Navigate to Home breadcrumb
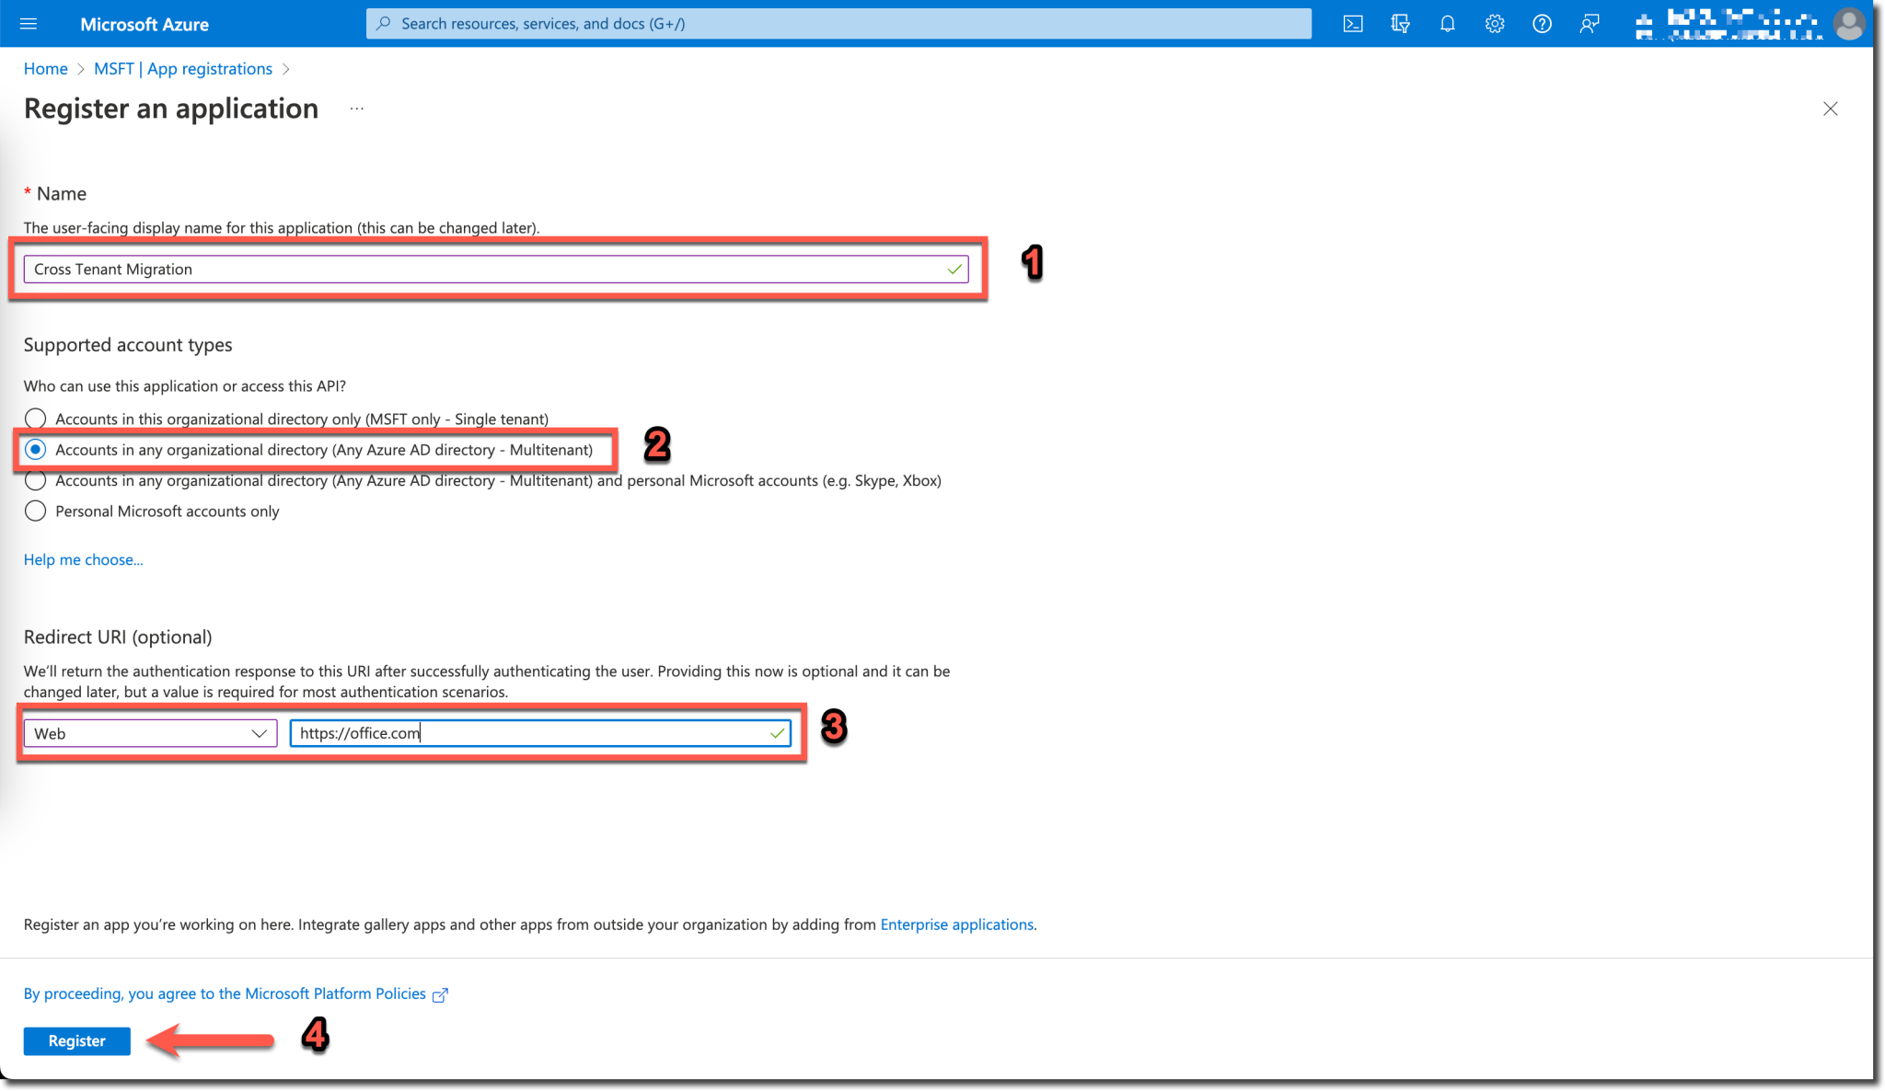Image resolution: width=1885 pixels, height=1091 pixels. point(45,68)
